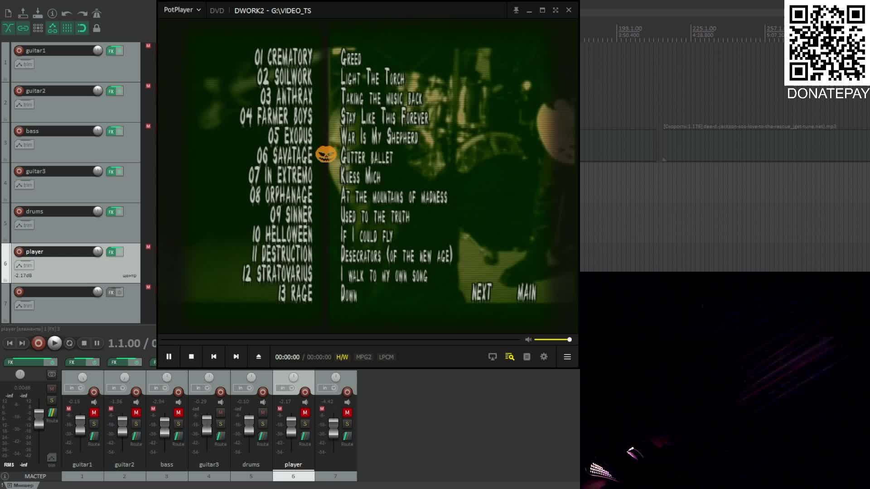Pause playback in PotPlayer
This screenshot has width=870, height=489.
(169, 357)
